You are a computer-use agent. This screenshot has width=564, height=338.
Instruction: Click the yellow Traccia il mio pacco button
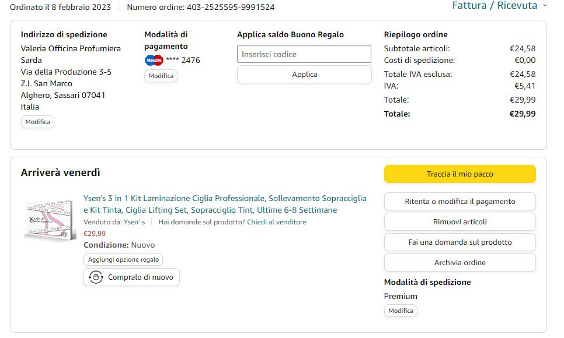pyautogui.click(x=459, y=174)
